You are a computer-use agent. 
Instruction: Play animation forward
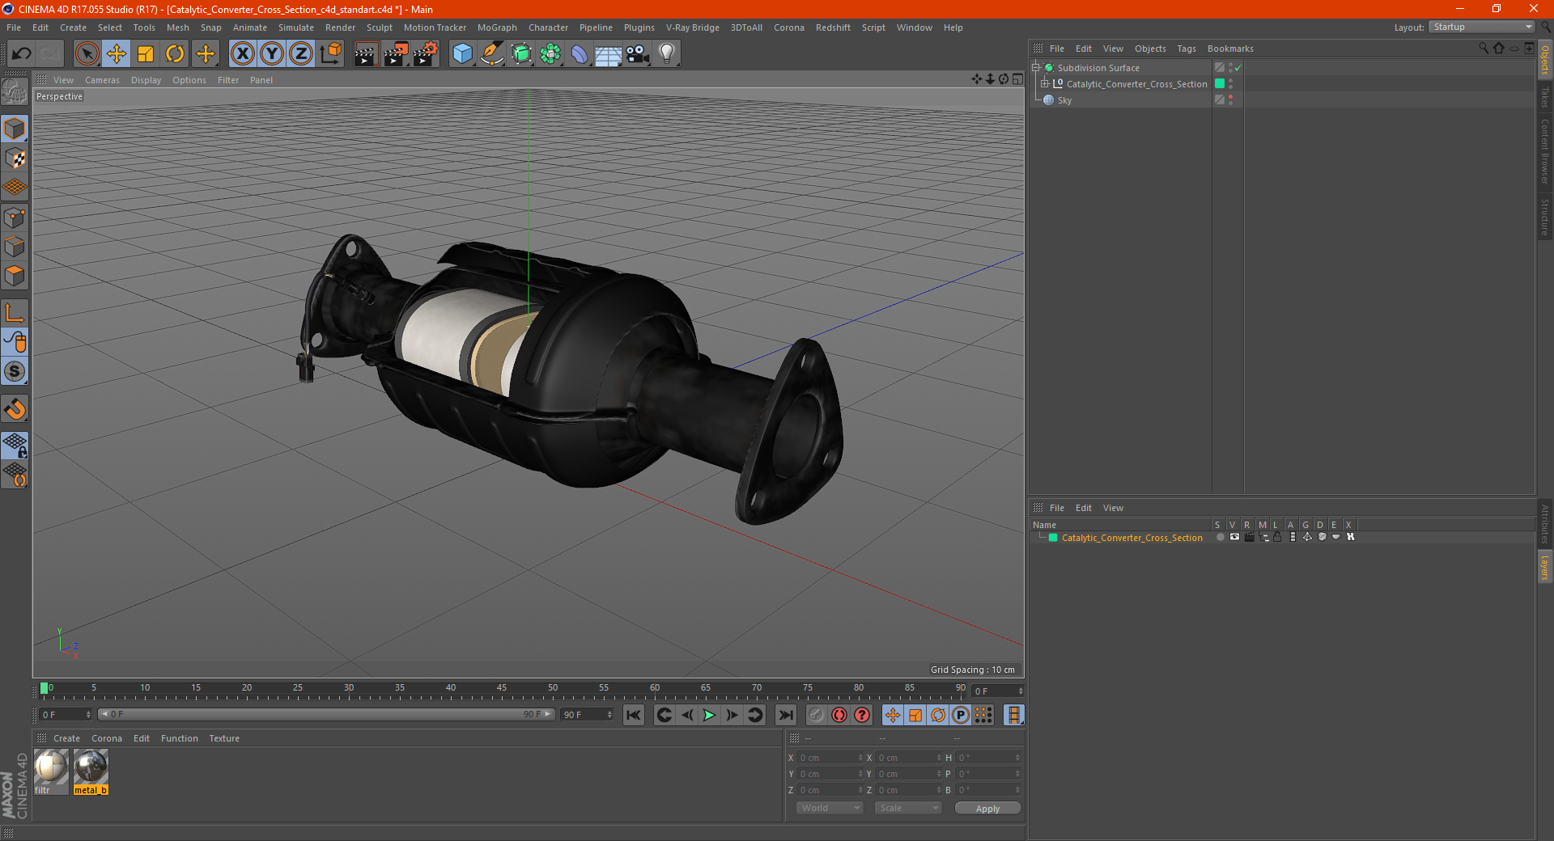point(709,715)
